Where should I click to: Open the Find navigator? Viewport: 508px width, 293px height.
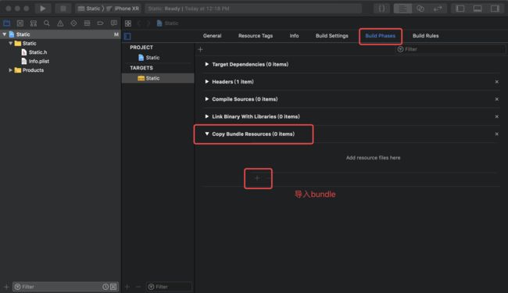click(47, 23)
